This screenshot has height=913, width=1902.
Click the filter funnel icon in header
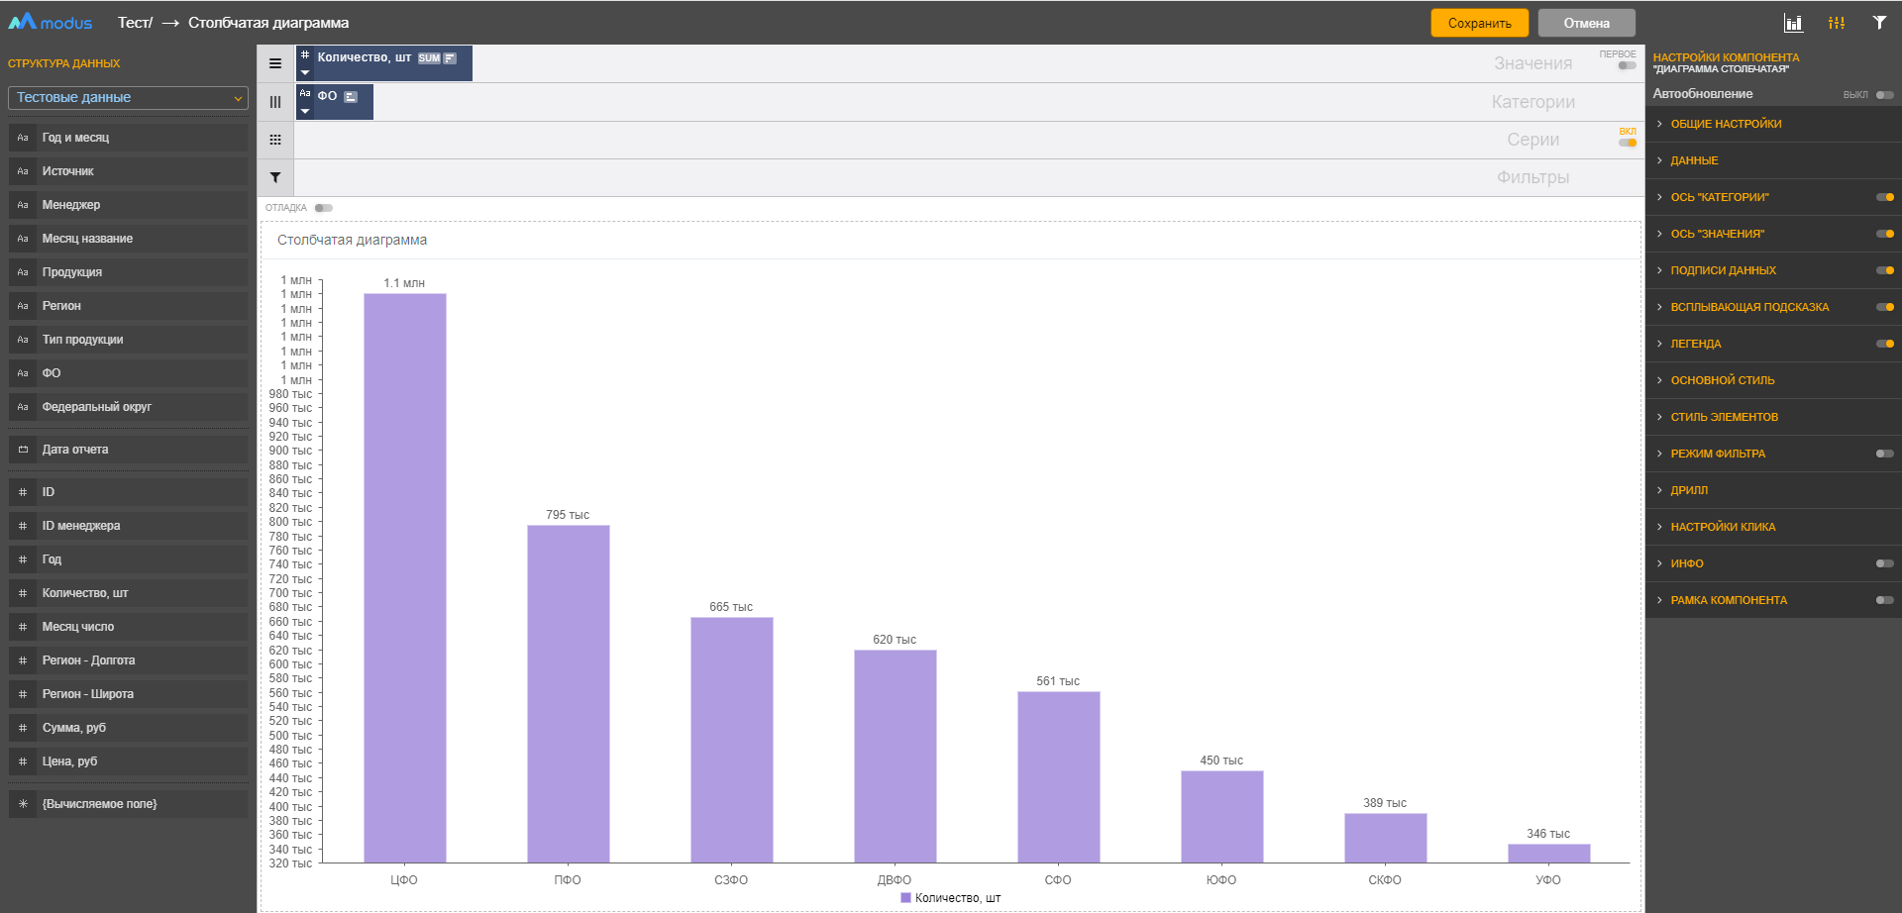[1879, 23]
